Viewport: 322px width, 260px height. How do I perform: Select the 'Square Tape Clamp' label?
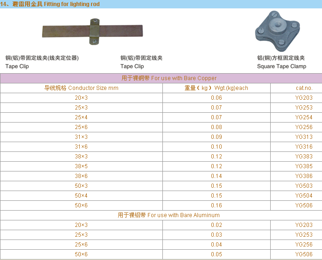[281, 66]
